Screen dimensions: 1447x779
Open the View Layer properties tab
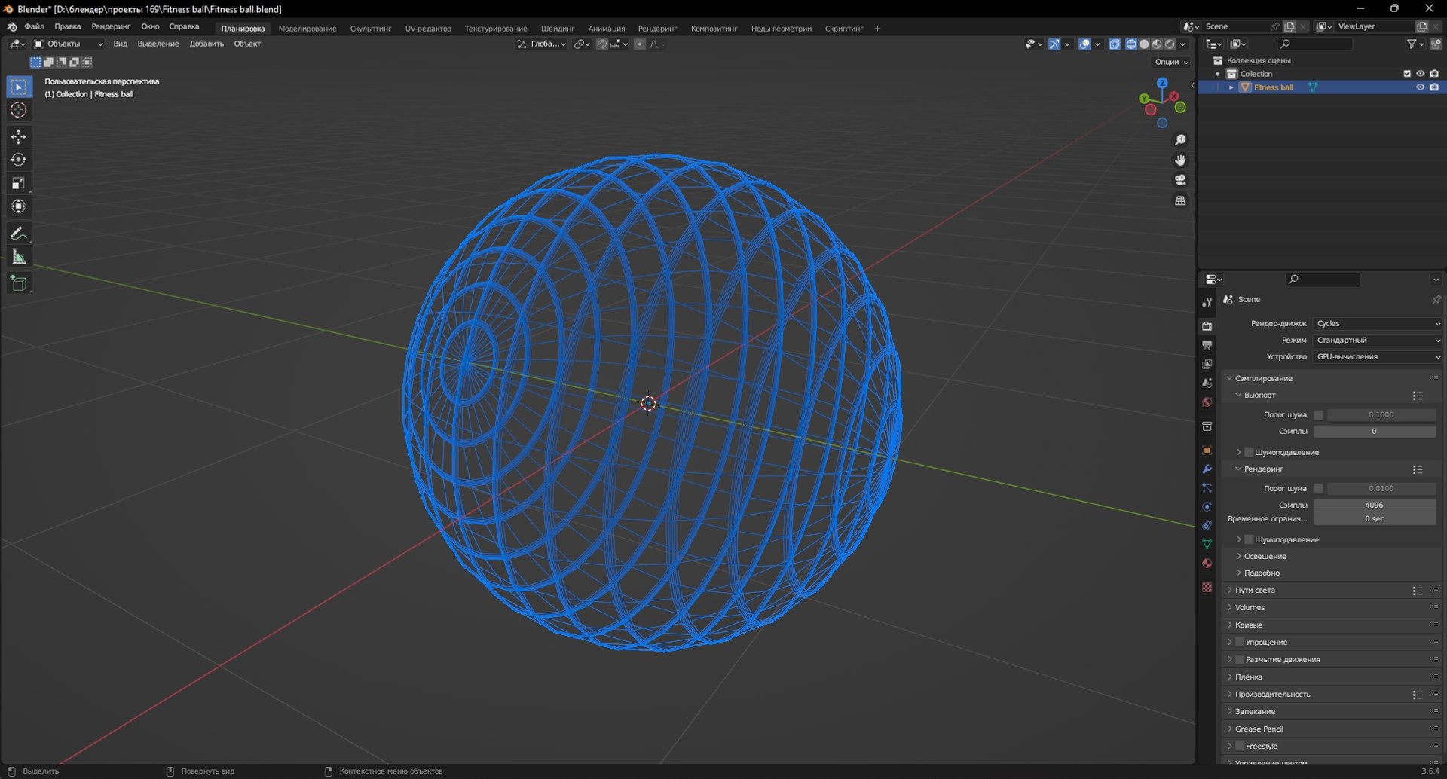(x=1207, y=364)
